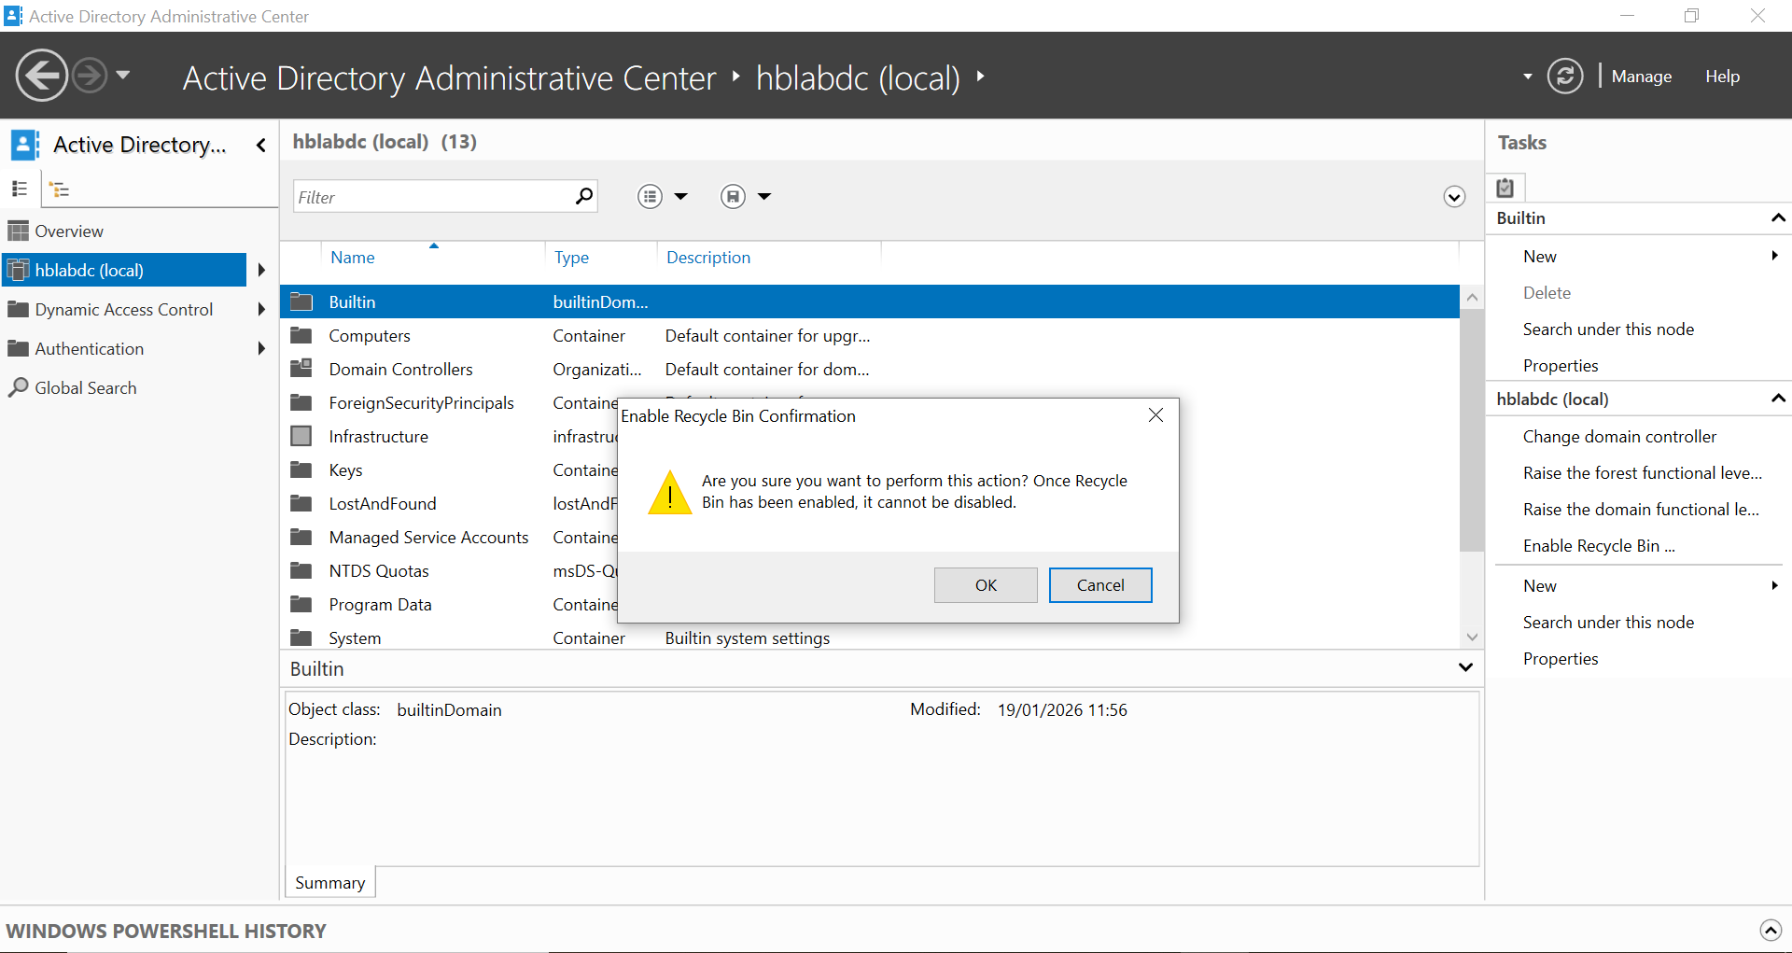Switch to navigation list view
The image size is (1792, 953).
[20, 189]
